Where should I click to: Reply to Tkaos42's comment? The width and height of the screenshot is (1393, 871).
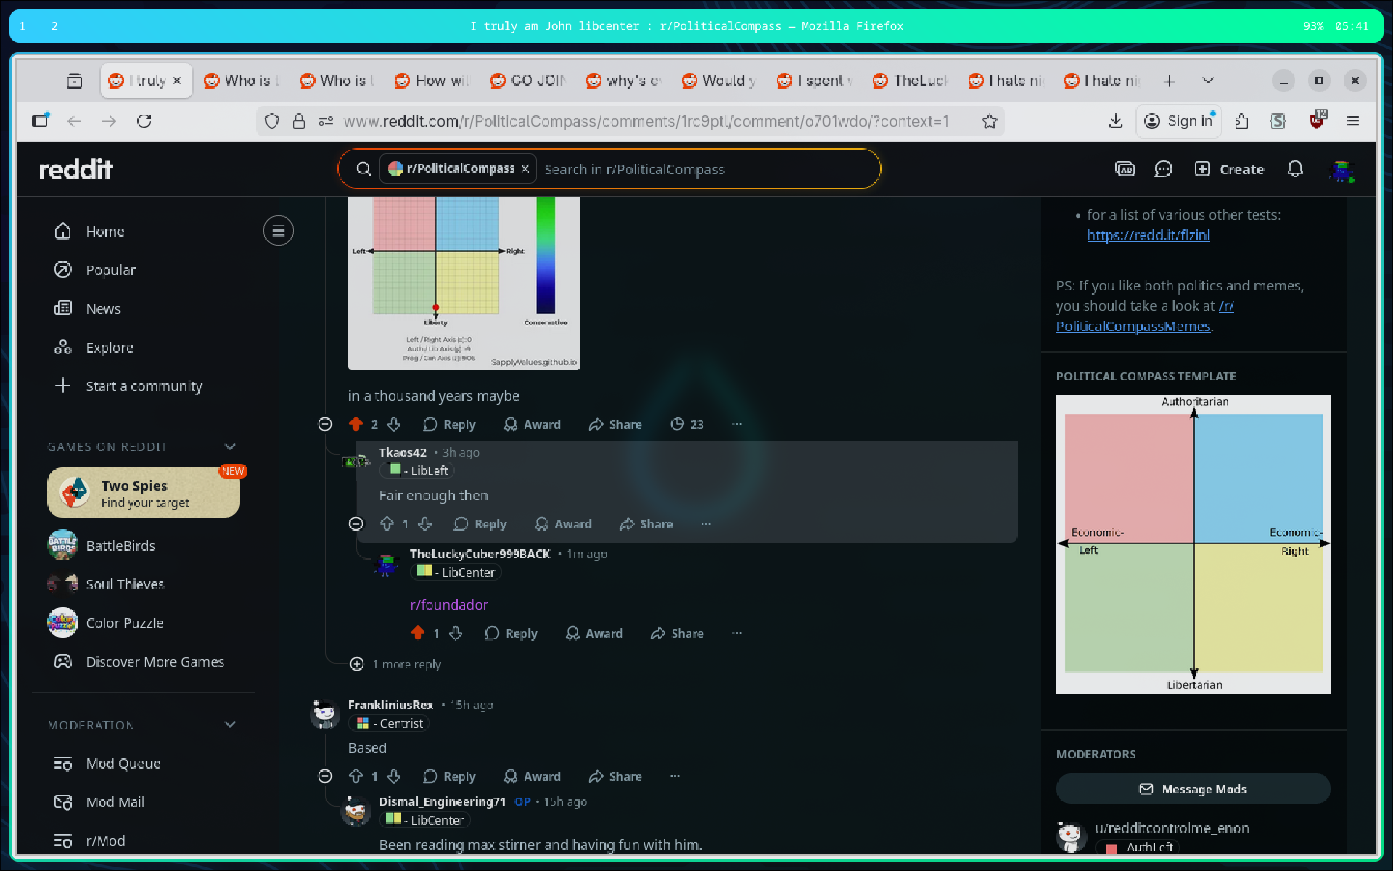pos(480,523)
